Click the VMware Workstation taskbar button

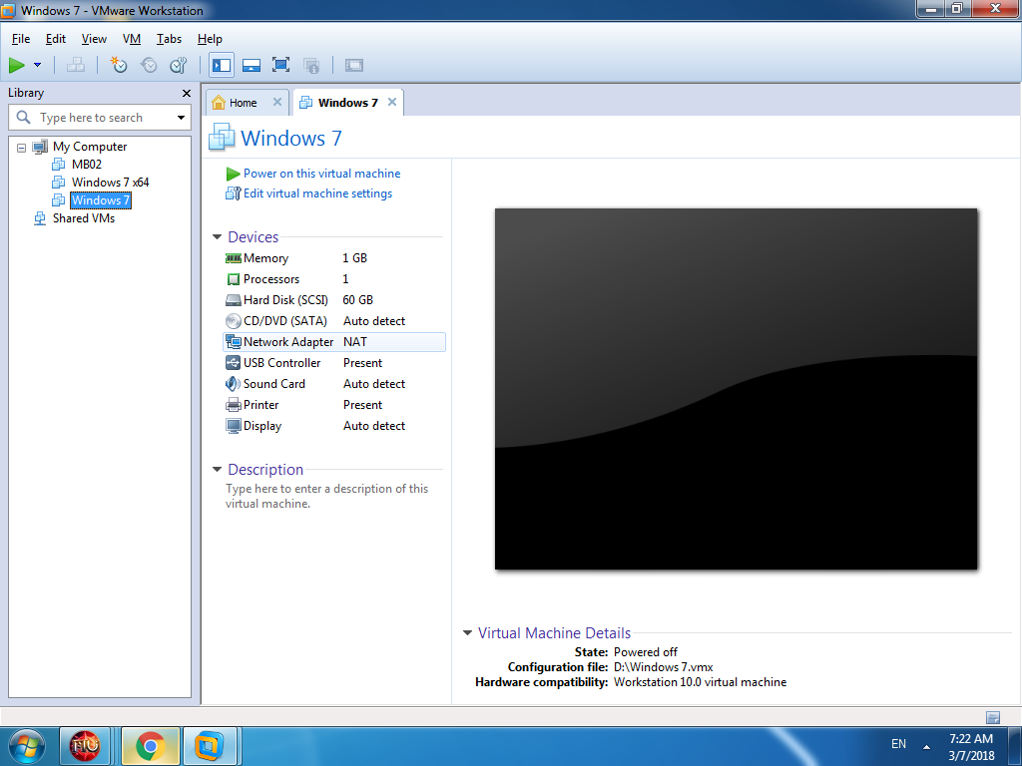(x=209, y=746)
